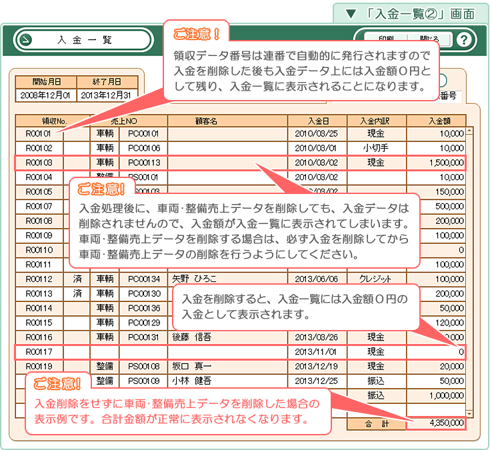Click the vertical scrollbar track of the list
Viewport: 490px width, 450px height.
click(469, 272)
